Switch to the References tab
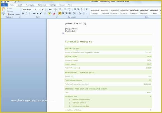The height and width of the screenshot is (113, 162). pyautogui.click(x=42, y=5)
